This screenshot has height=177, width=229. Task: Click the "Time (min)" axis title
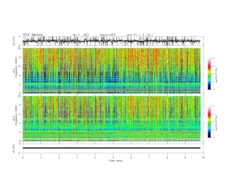pos(116,161)
